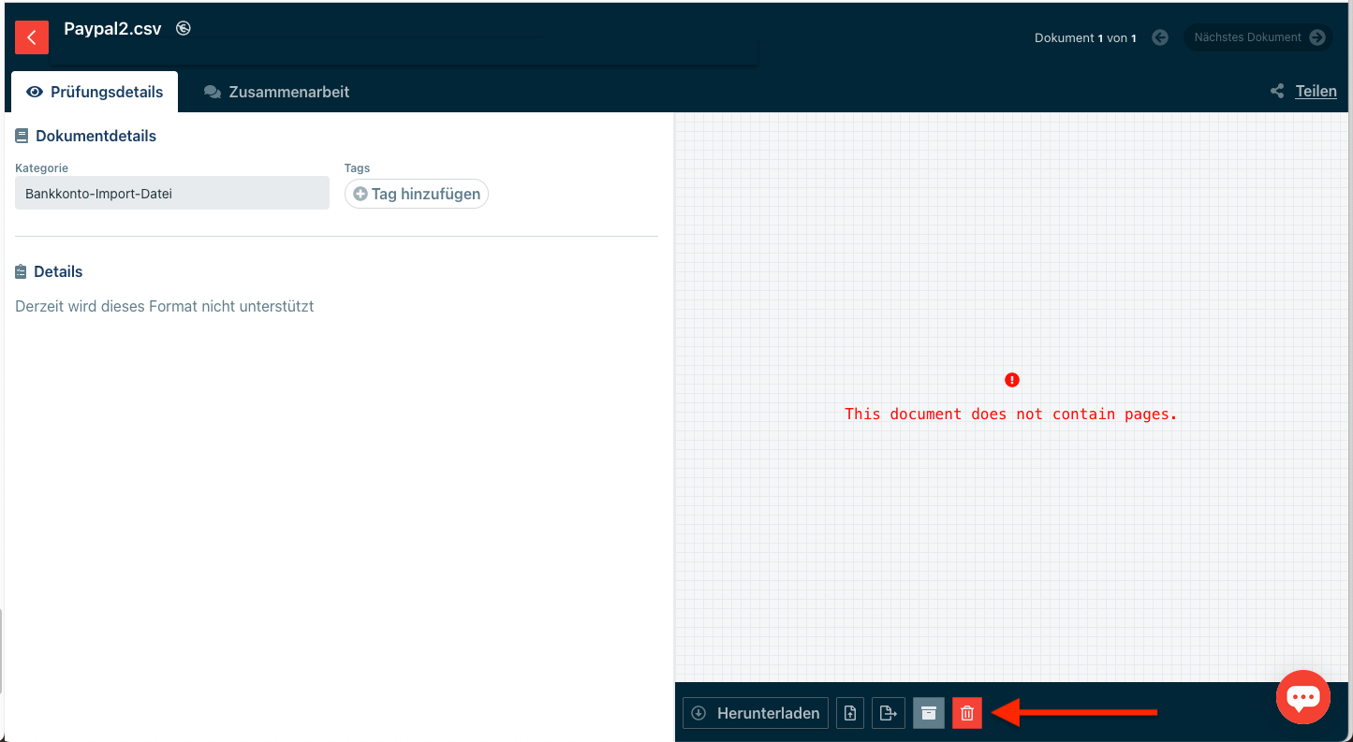Open the Kategorie field Bankkonto-Import-Datei
Image resolution: width=1353 pixels, height=742 pixels.
172,194
